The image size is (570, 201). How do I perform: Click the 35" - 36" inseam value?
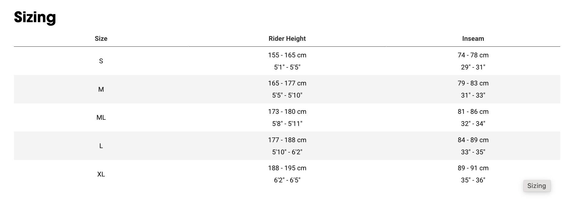(473, 180)
